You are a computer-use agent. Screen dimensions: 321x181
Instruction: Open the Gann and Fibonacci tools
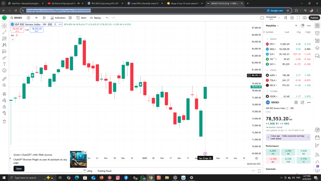click(4, 39)
